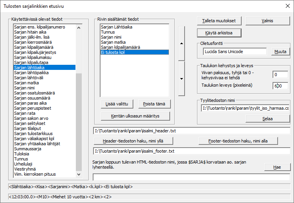Viewport: 294px width, 203px height.
Task: Click the line thickness input field
Action: coord(280,75)
